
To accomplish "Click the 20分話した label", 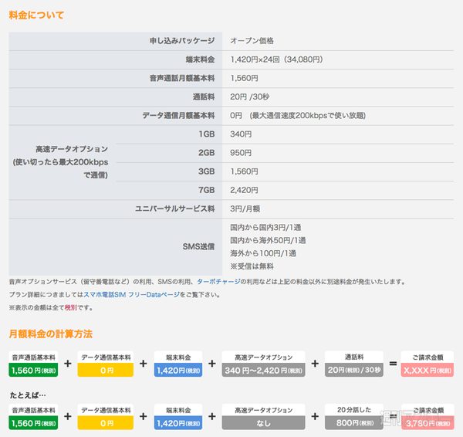I will [354, 410].
